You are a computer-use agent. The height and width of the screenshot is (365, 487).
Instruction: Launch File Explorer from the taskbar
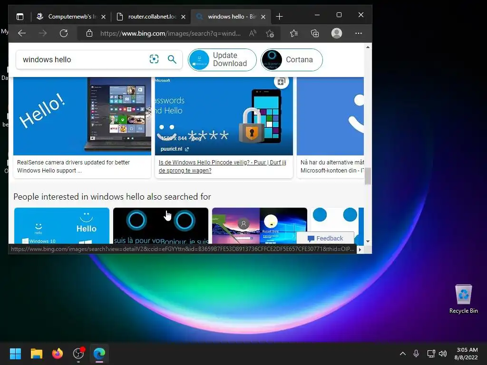coord(36,354)
